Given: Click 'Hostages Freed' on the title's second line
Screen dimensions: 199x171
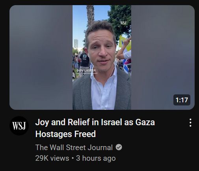Looking at the screenshot, I should point(65,134).
